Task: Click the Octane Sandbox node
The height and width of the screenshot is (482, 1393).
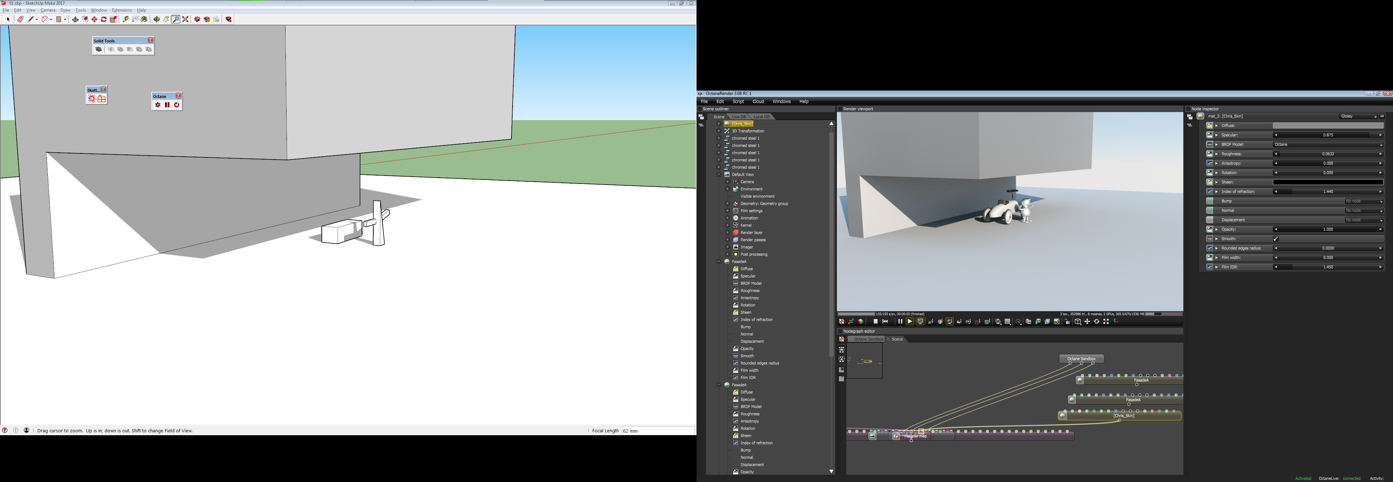Action: click(1081, 359)
